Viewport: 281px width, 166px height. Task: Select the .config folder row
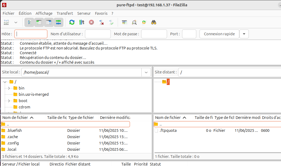65,143
